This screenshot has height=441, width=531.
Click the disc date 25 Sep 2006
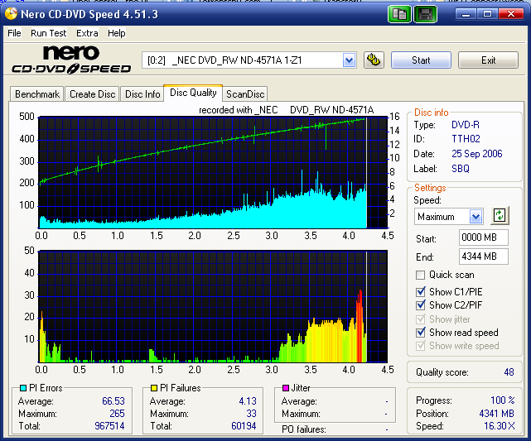point(477,154)
